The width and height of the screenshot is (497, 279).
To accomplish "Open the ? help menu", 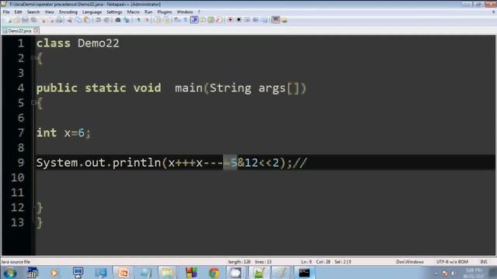I will coord(199,12).
